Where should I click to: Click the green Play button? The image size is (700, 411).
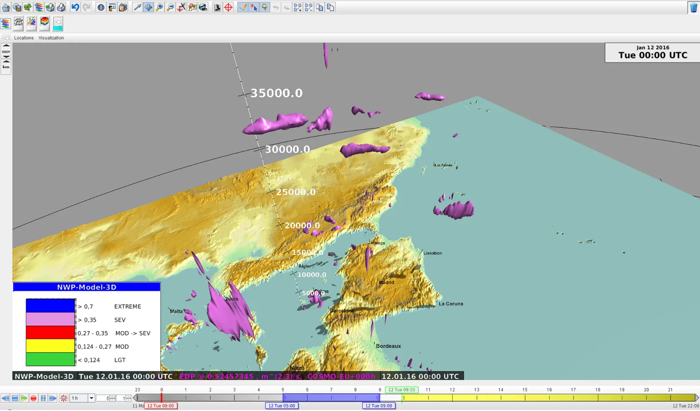(24, 398)
